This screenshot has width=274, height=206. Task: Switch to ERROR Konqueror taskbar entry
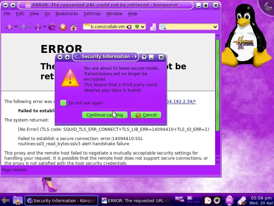pyautogui.click(x=136, y=201)
